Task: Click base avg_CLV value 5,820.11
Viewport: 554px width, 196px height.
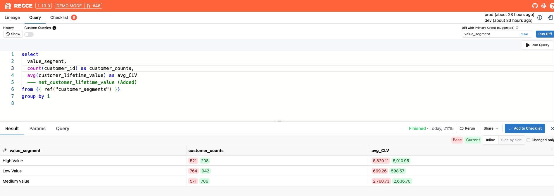Action: [x=381, y=161]
